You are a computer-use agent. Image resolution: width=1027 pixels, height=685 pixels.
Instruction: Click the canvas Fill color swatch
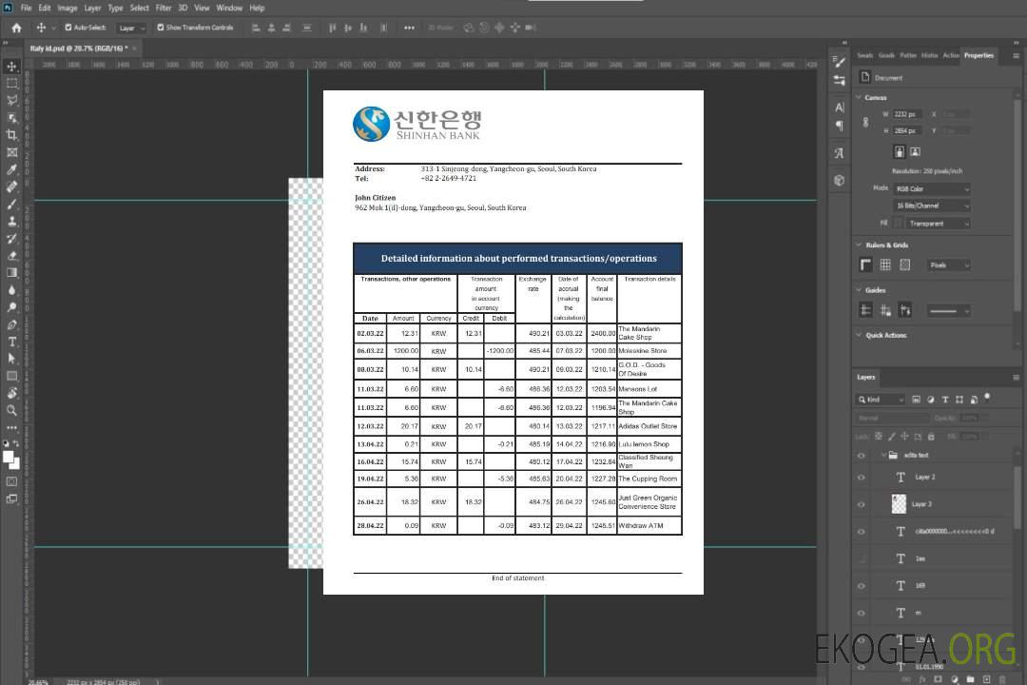point(899,224)
